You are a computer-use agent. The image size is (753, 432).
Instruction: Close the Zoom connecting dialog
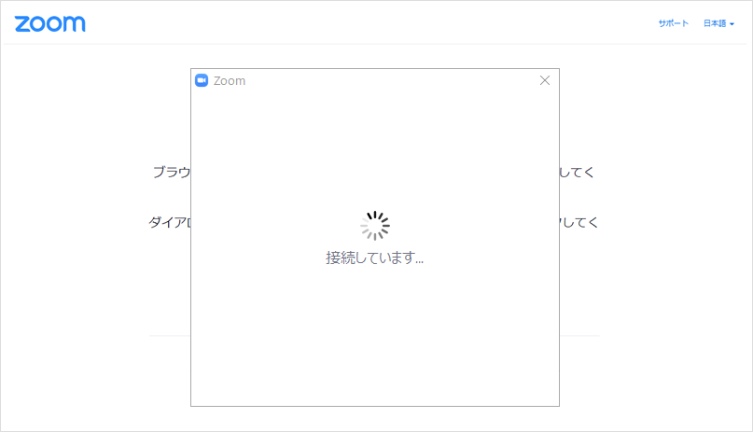point(545,80)
